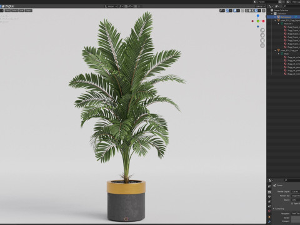This screenshot has height=225, width=300.
Task: Open the Scene properties tab
Action: (269, 206)
